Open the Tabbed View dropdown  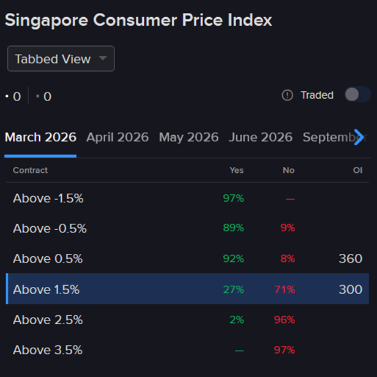(x=61, y=59)
